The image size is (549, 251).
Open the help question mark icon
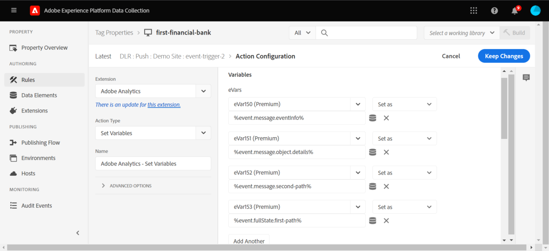[495, 11]
